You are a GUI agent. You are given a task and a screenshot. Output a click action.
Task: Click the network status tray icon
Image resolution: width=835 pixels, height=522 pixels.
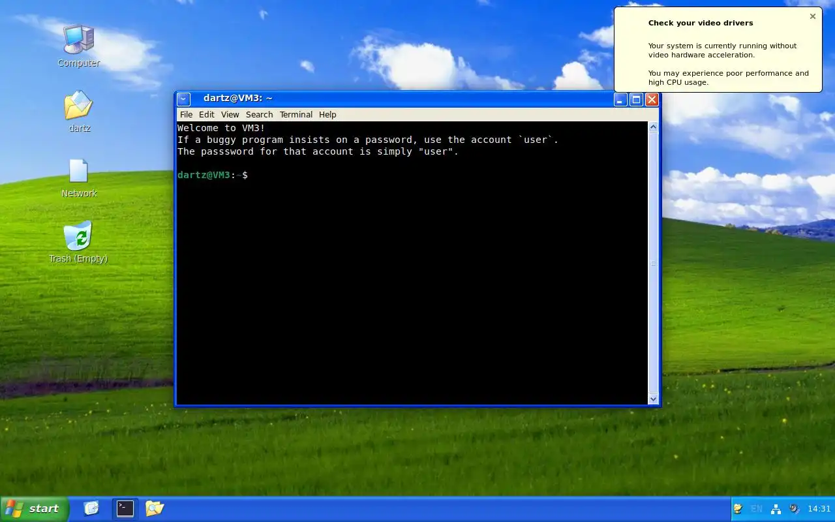tap(776, 509)
